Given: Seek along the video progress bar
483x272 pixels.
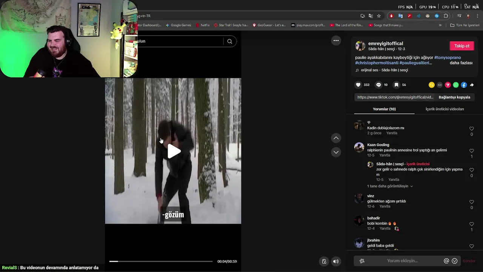Looking at the screenshot, I should (161, 261).
